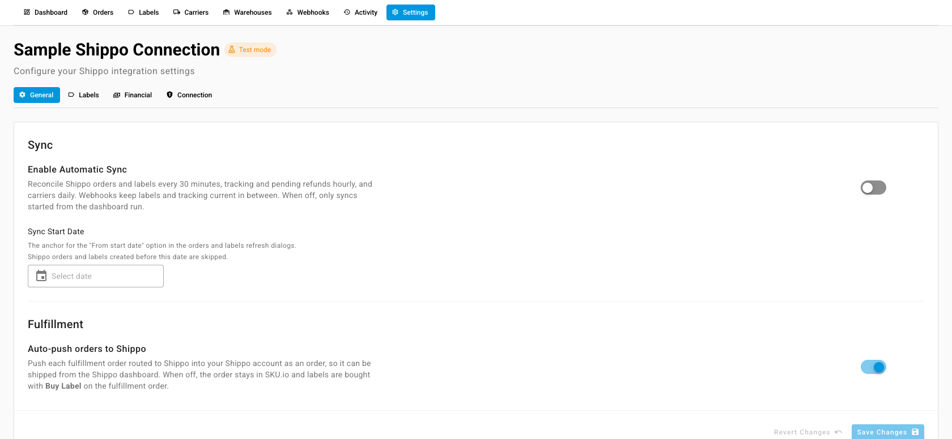
Task: Click the Settings gear icon in top navigation
Action: (x=395, y=12)
